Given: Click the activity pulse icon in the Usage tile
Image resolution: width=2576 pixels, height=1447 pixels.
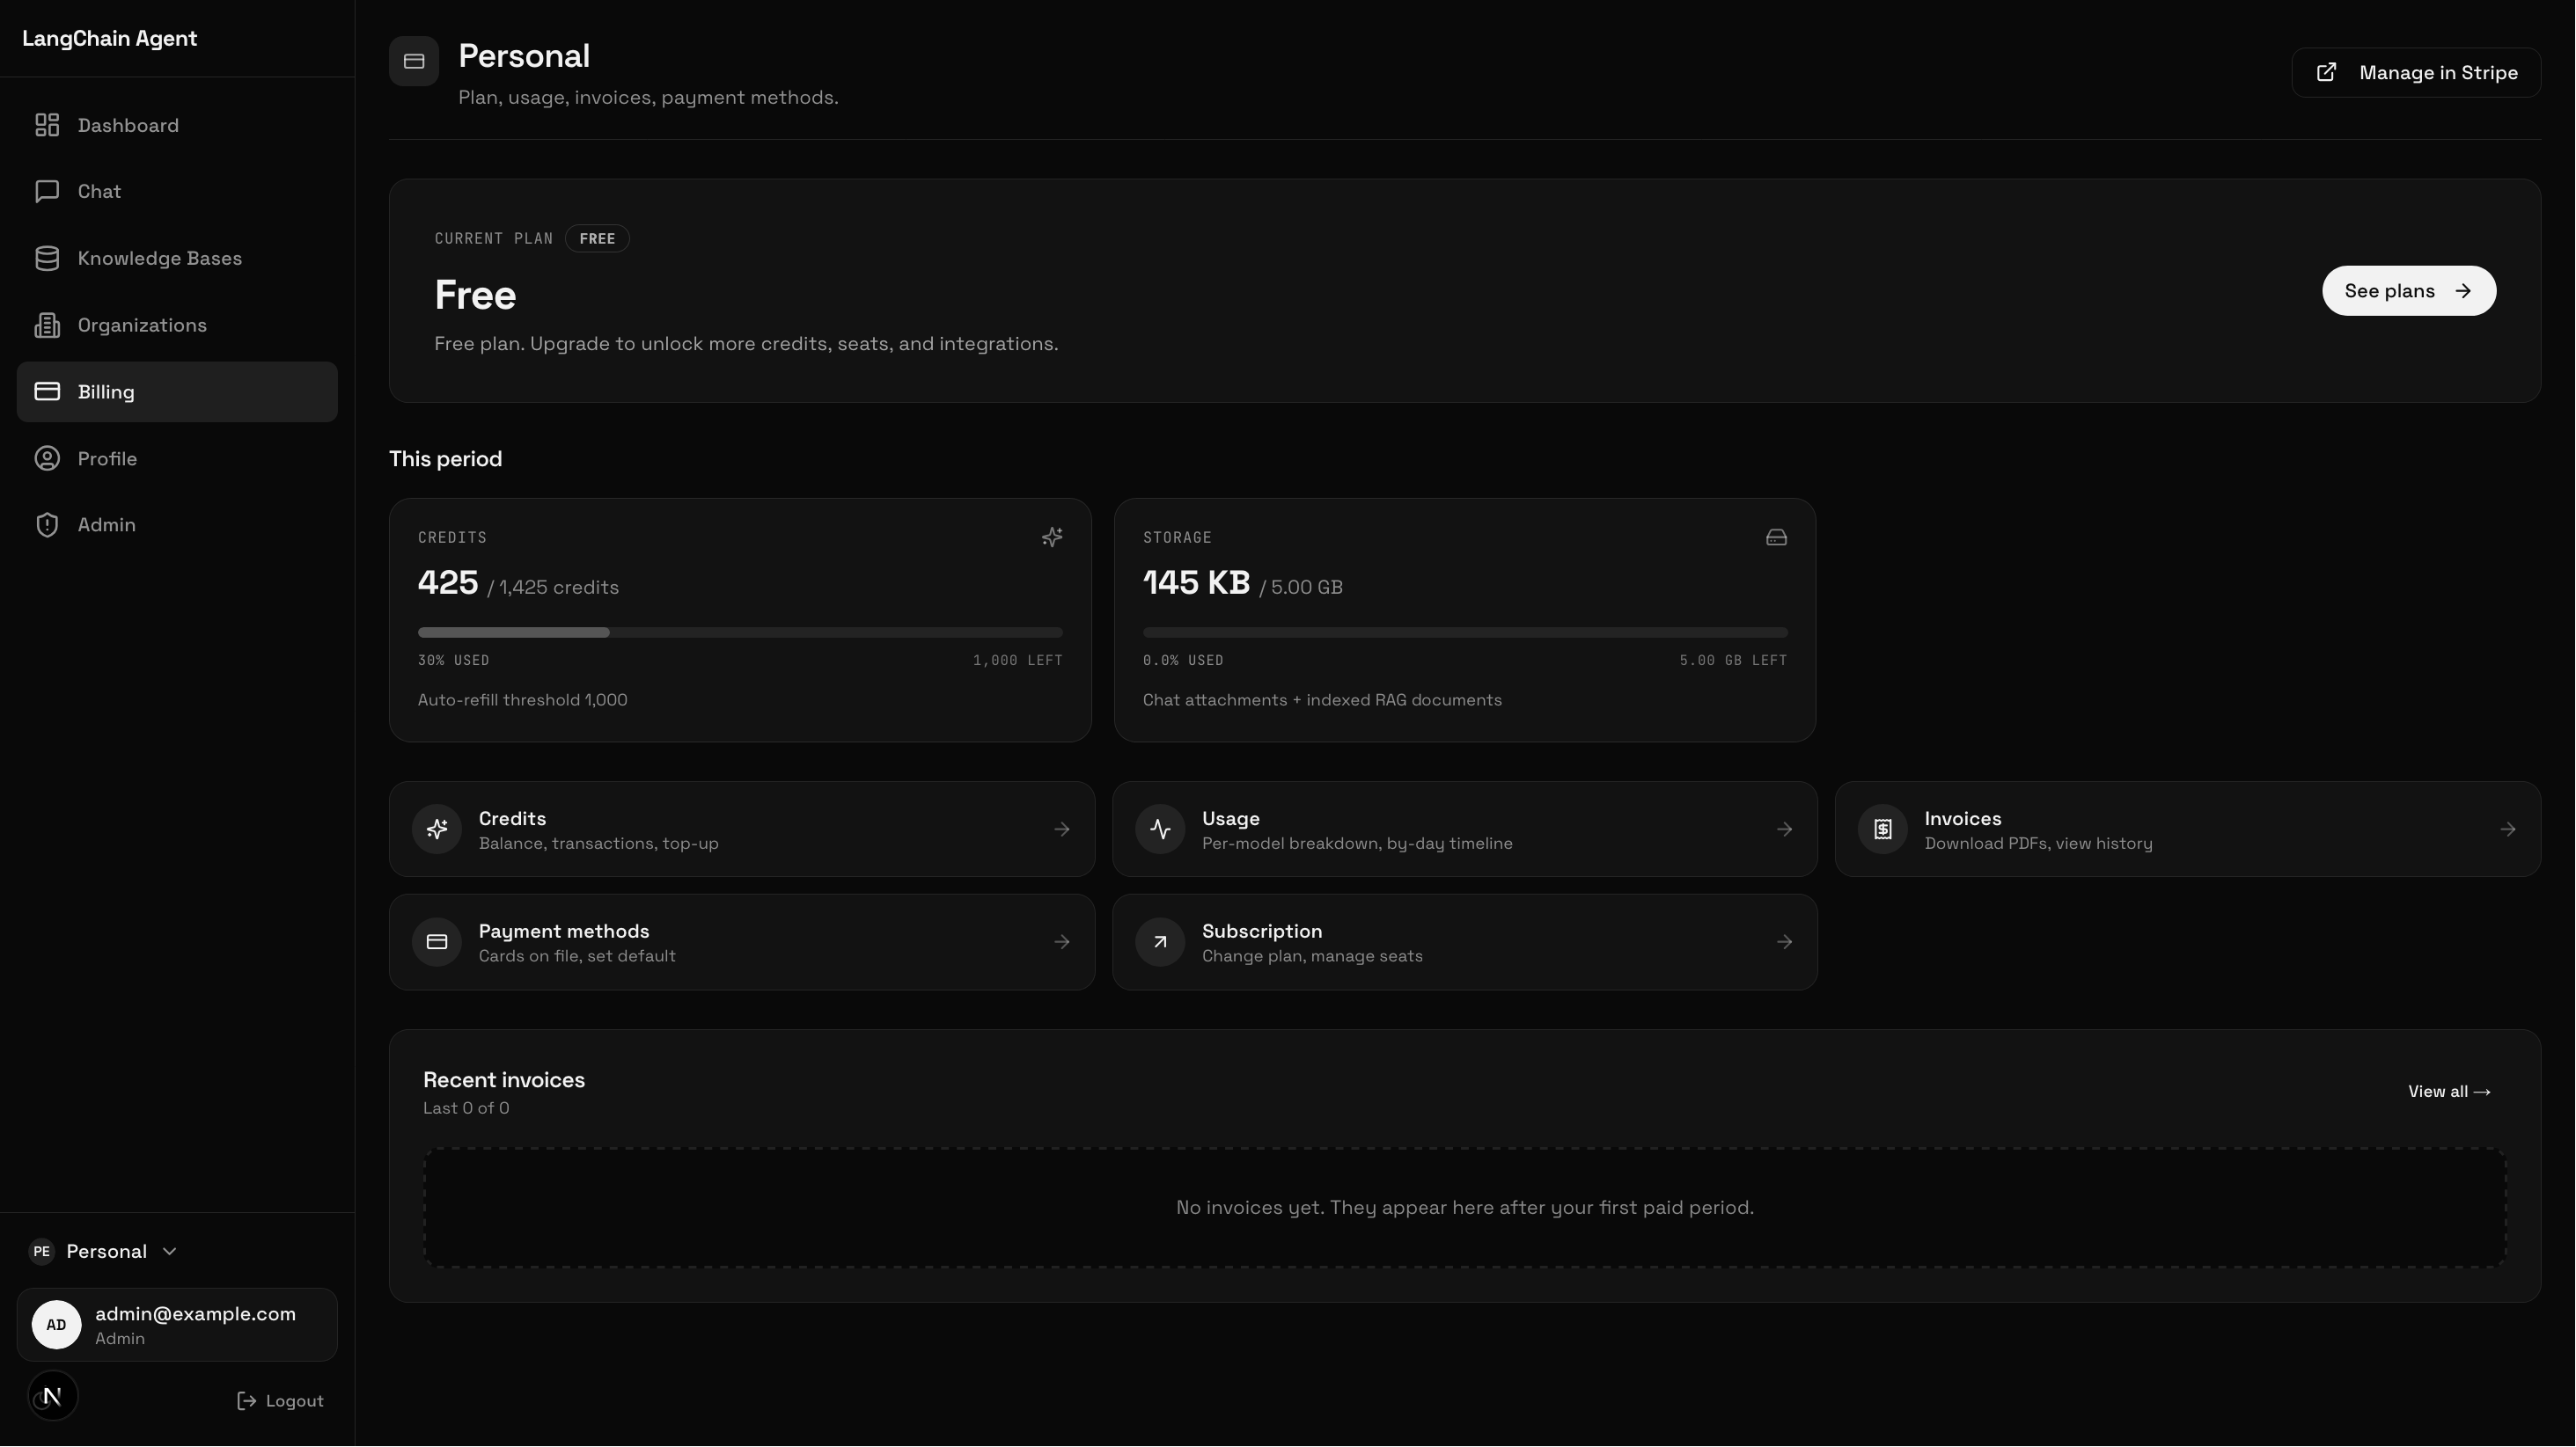Looking at the screenshot, I should (1160, 829).
